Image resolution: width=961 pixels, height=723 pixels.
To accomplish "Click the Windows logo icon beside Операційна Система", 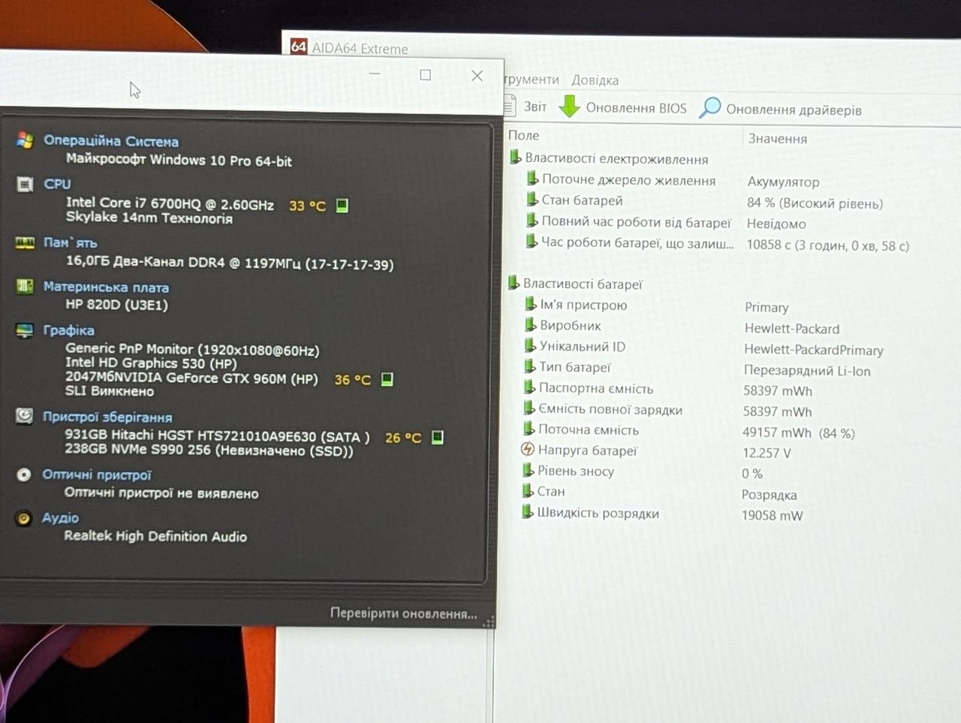I will tap(25, 140).
